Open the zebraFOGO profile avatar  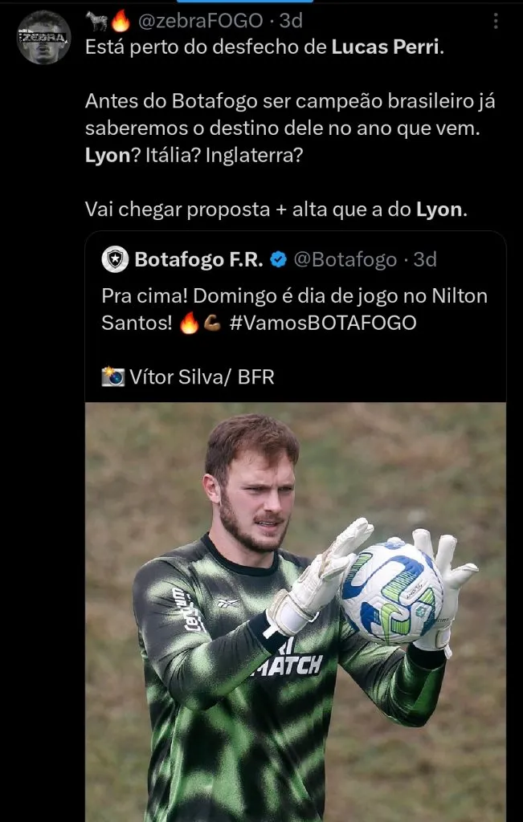[x=44, y=37]
